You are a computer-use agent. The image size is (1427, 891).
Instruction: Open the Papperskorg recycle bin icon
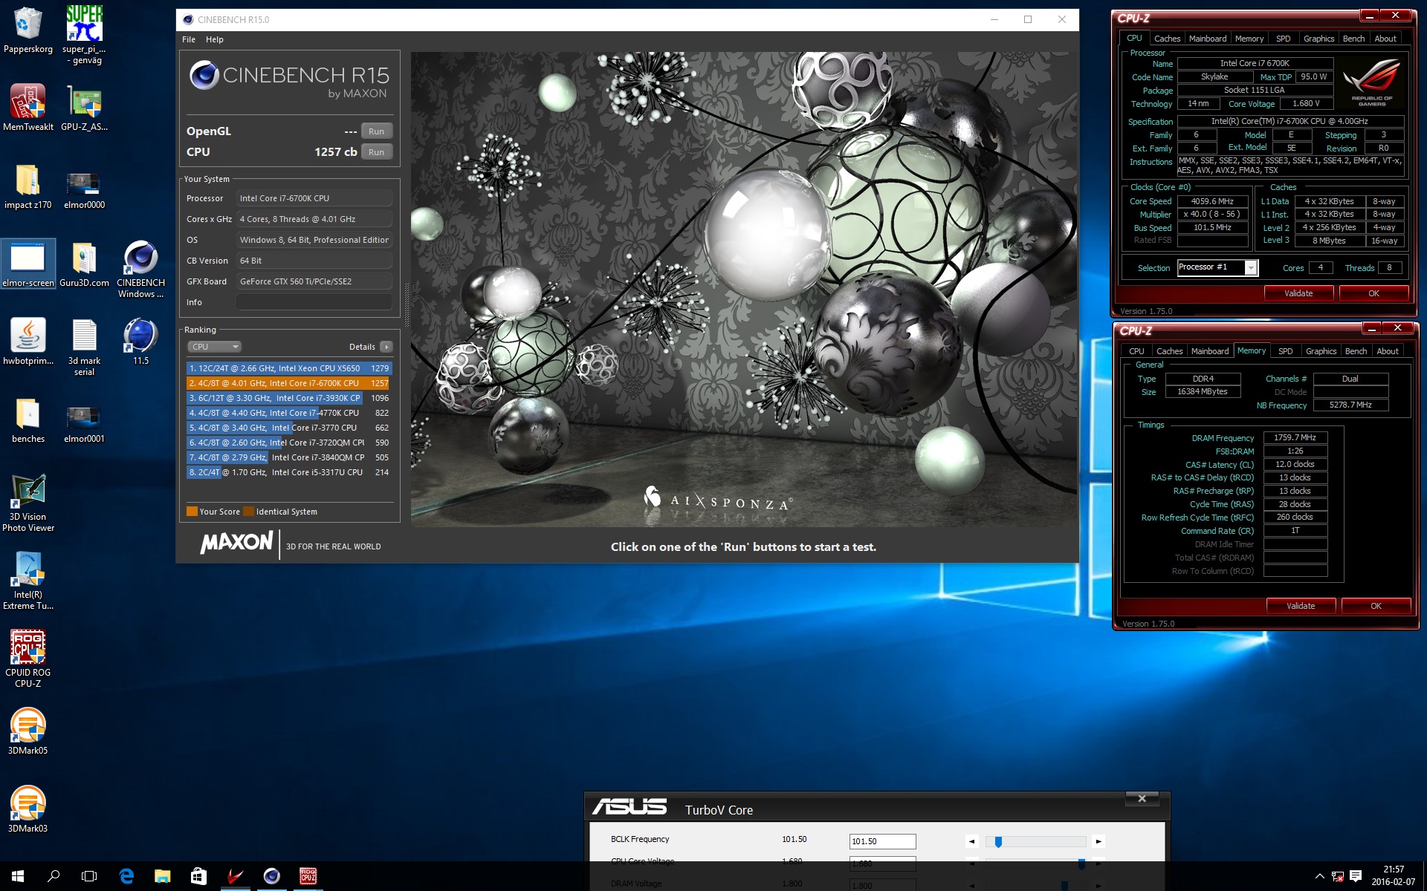28,30
